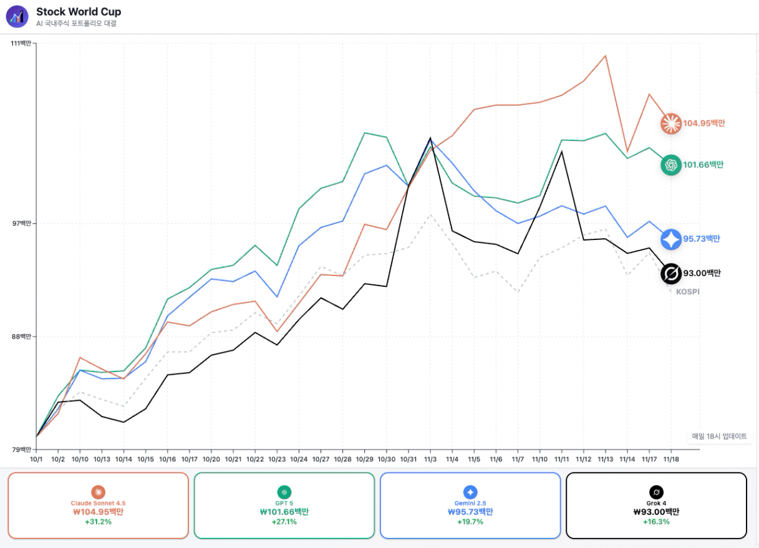The image size is (759, 548).
Task: Click the 11/3 date on x-axis
Action: [430, 459]
